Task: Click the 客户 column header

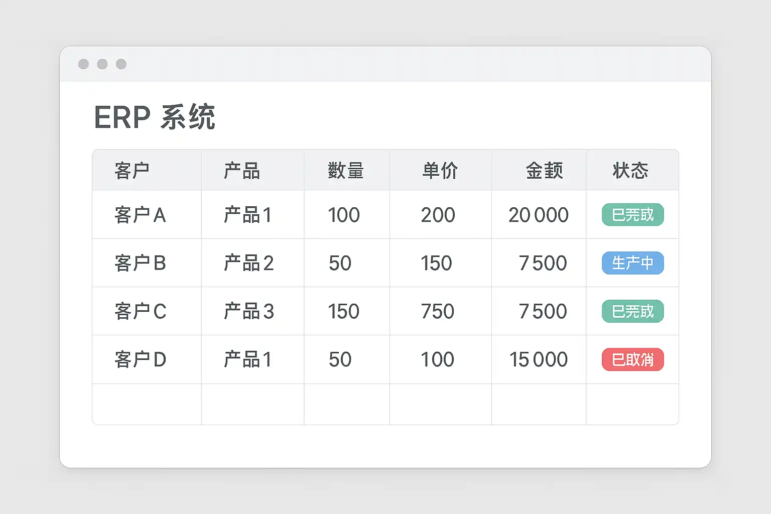Action: point(132,171)
